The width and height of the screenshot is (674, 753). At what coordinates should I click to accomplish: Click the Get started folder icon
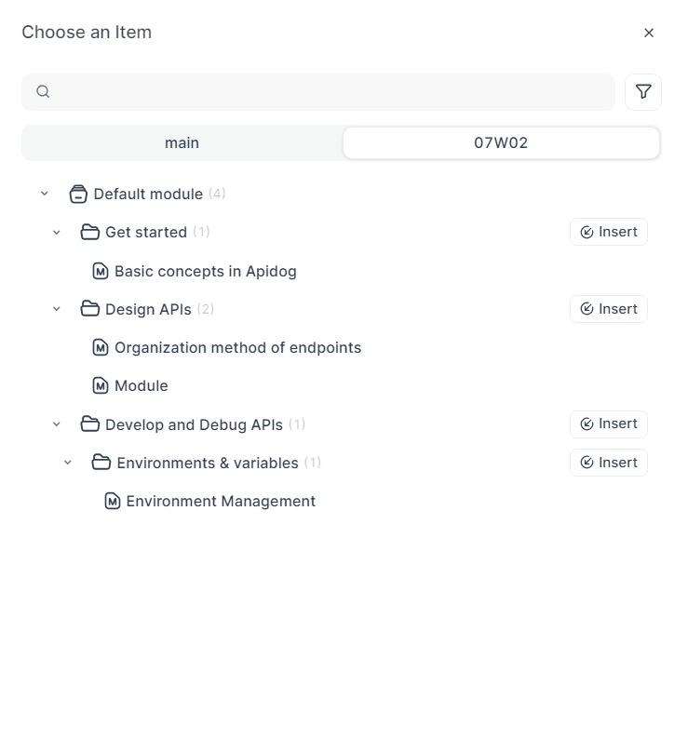point(90,233)
